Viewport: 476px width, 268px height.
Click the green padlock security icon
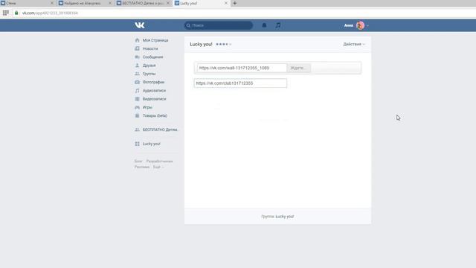[x=16, y=13]
